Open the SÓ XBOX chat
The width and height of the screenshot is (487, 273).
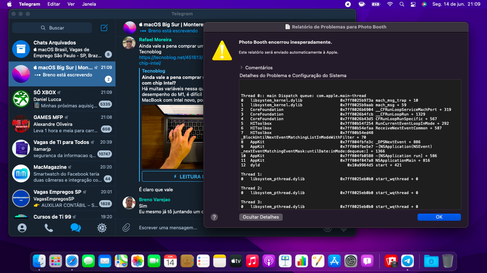[x=62, y=99]
